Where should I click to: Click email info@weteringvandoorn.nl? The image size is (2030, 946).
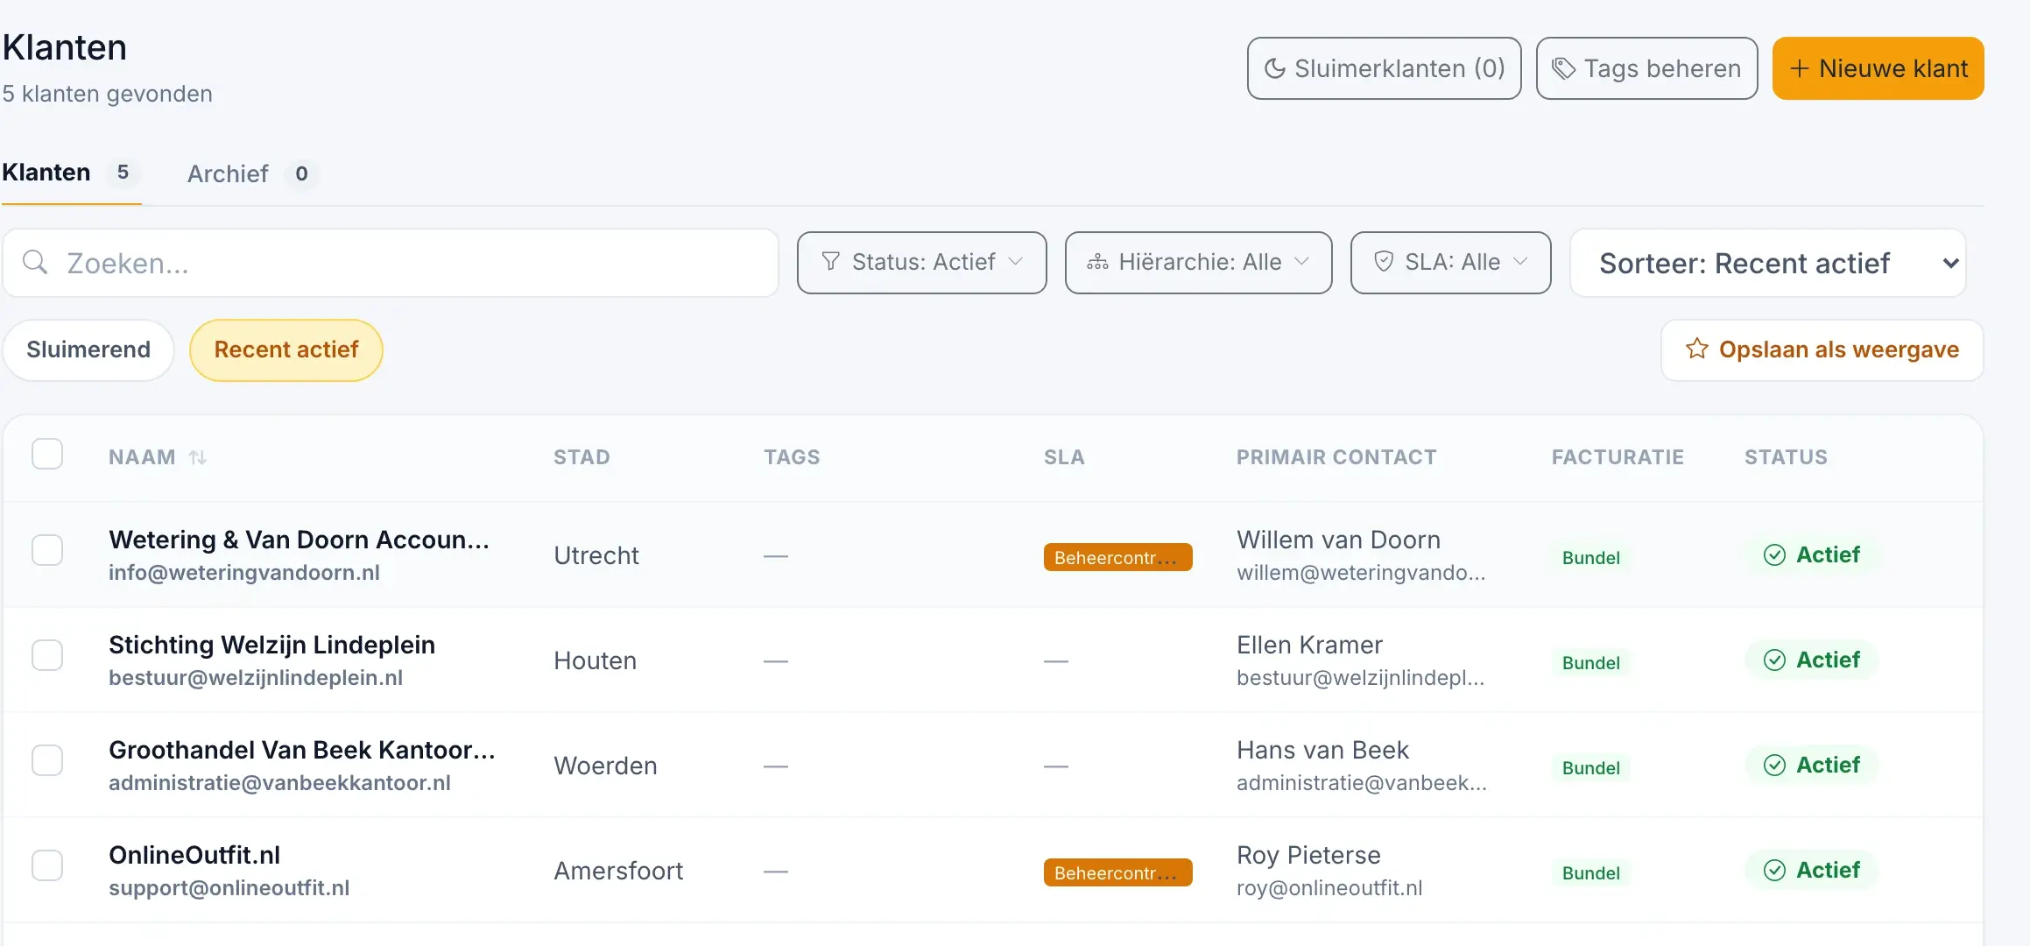(244, 572)
